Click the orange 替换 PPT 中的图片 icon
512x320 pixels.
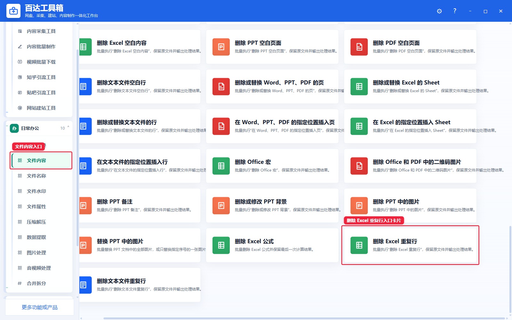coord(85,245)
